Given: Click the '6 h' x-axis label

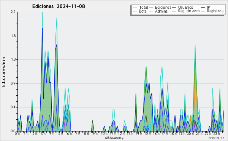Looking at the screenshot, I should click(x=69, y=133).
